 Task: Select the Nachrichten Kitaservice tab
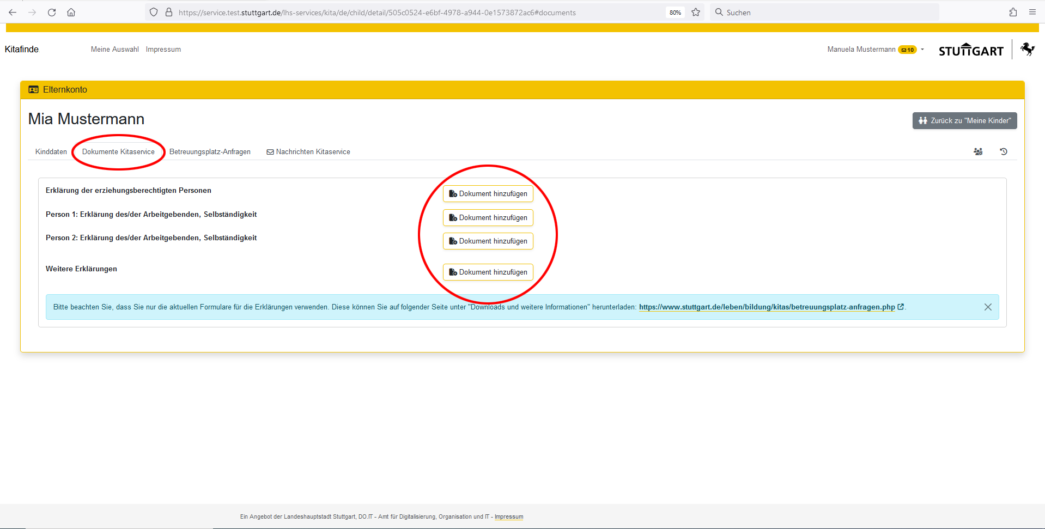308,152
